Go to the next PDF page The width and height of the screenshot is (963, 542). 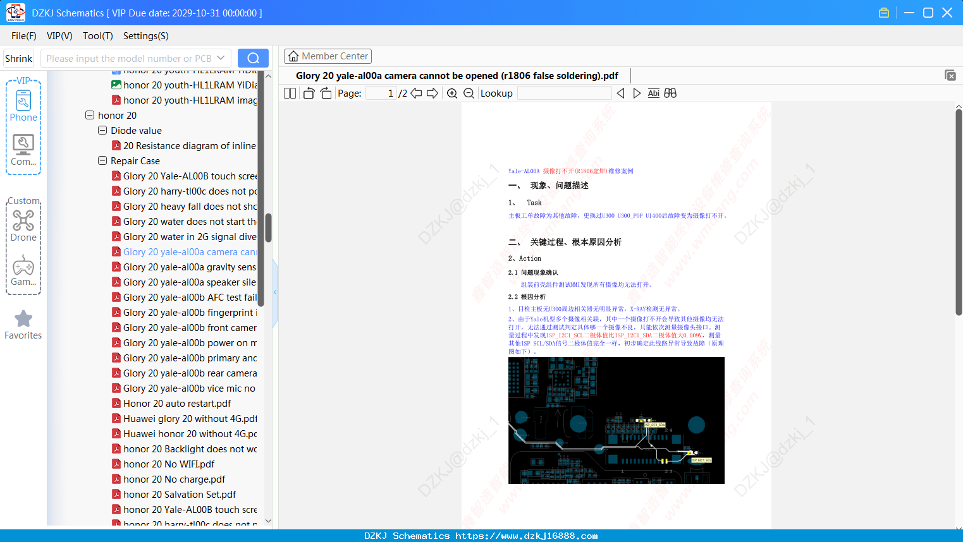[432, 93]
